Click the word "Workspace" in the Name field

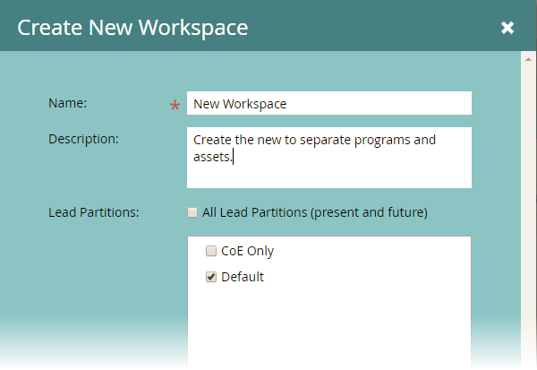[255, 104]
